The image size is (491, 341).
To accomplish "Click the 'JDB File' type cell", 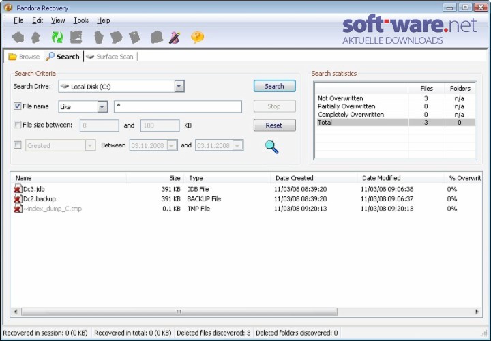I will [198, 189].
